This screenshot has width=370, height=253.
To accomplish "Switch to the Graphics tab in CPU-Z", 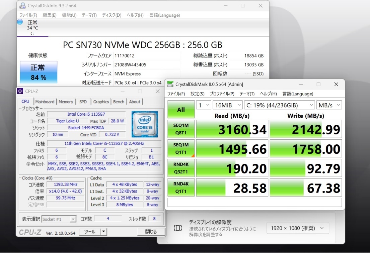I will [101, 102].
